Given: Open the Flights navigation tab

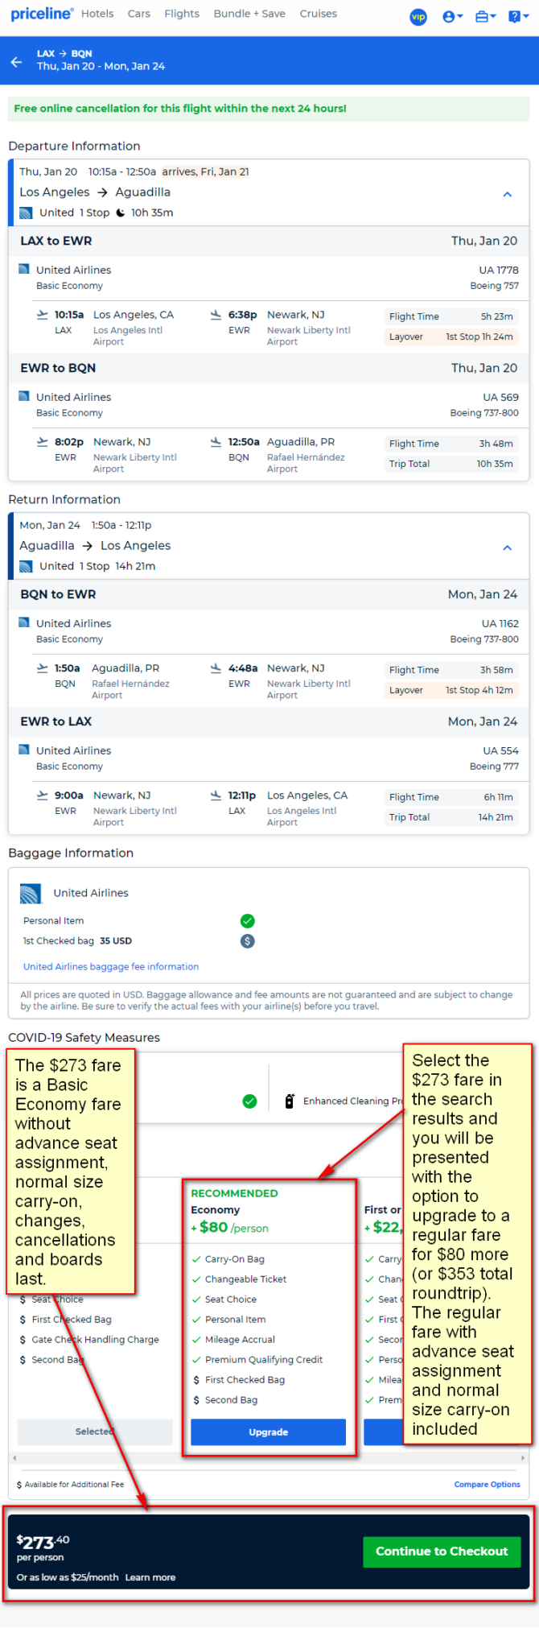Looking at the screenshot, I should 182,14.
